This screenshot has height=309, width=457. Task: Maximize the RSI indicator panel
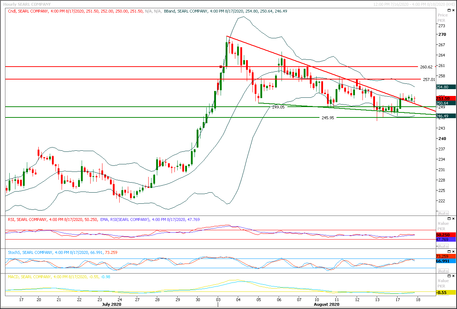pos(449,218)
